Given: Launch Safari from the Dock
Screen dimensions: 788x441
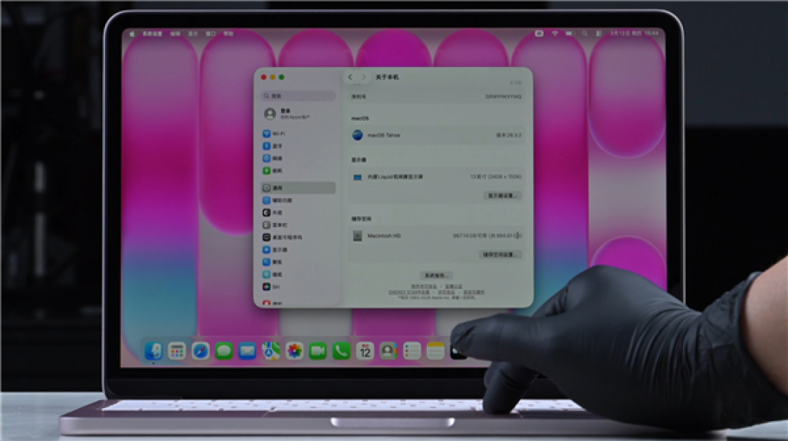Looking at the screenshot, I should (201, 351).
